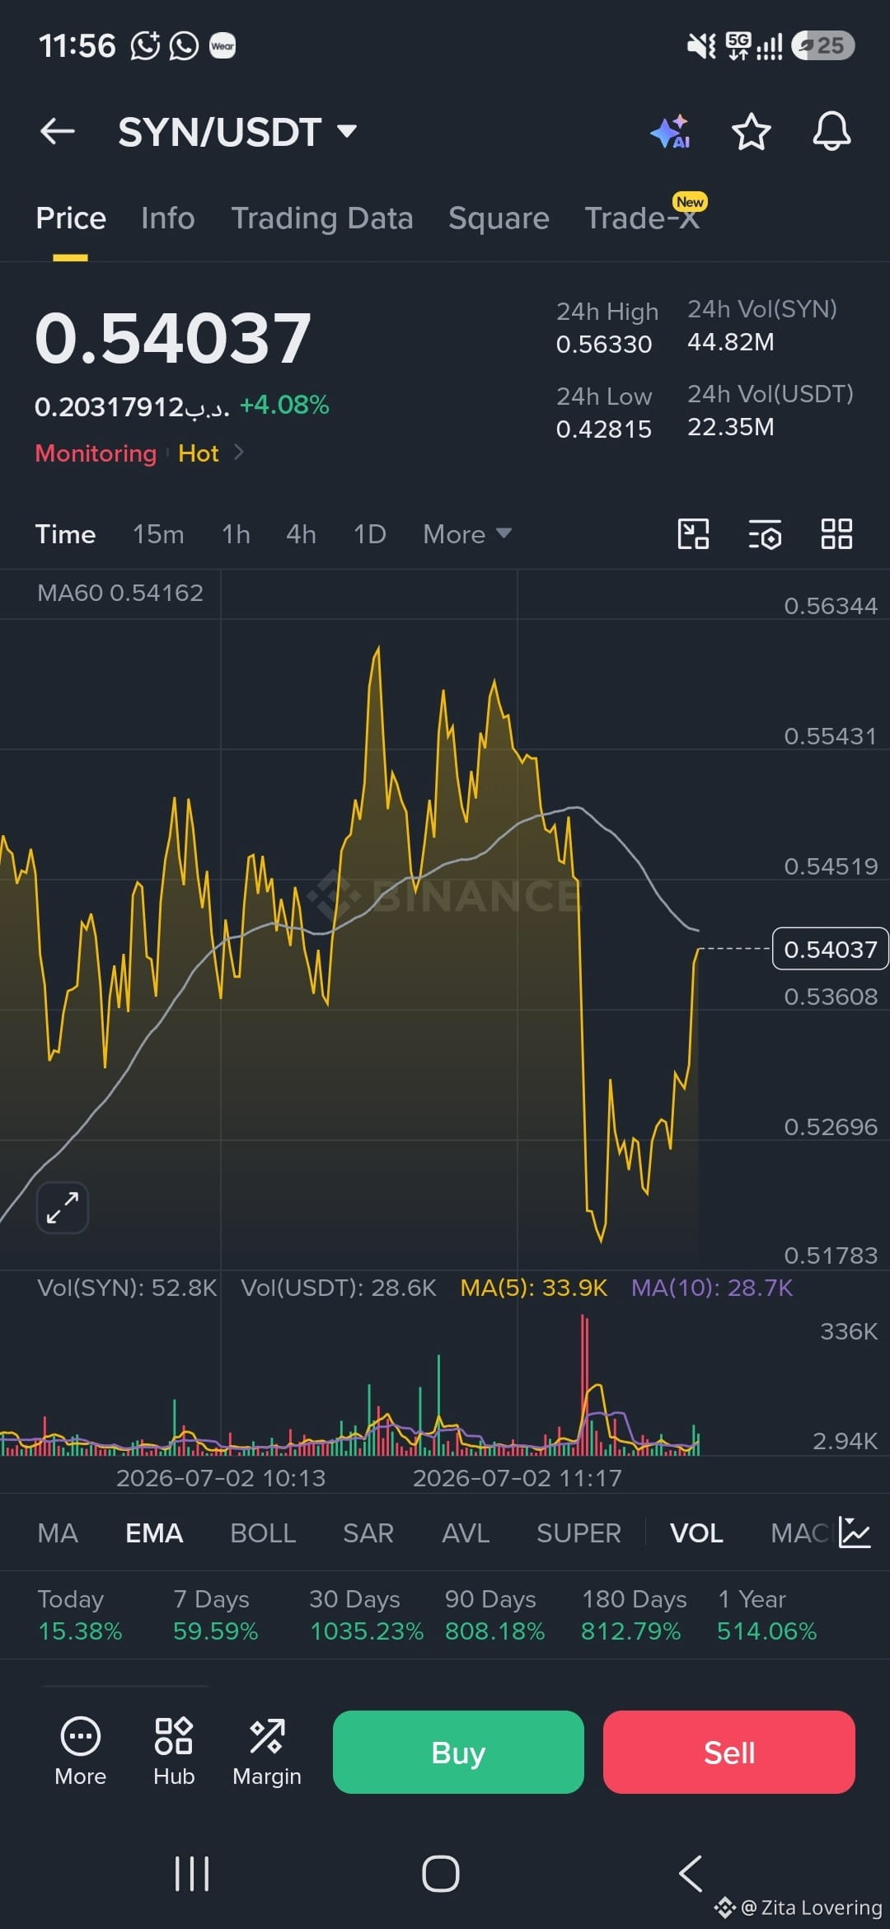
Task: Tap the Vol(SYN): 52.8K label
Action: pyautogui.click(x=127, y=1288)
